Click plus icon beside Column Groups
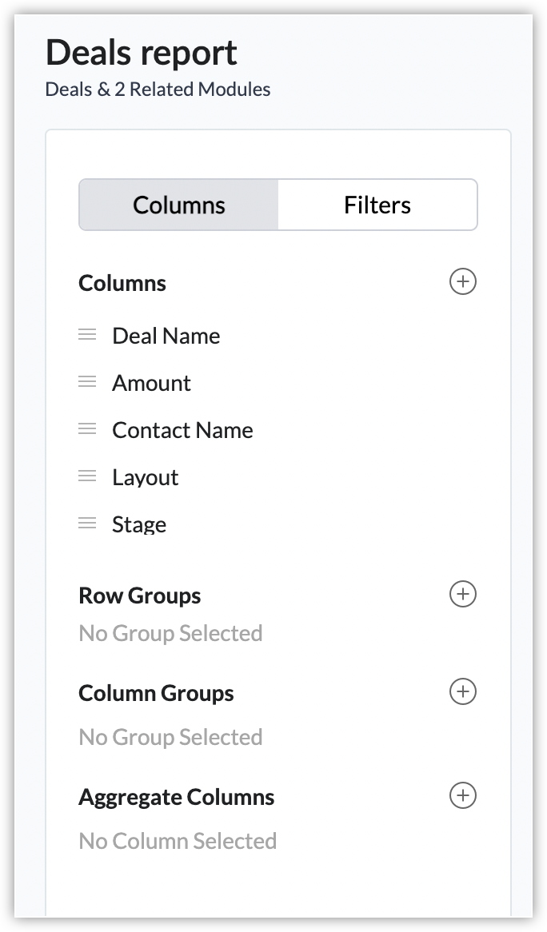The width and height of the screenshot is (547, 932). [462, 691]
